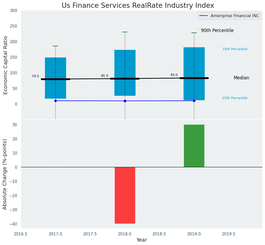Image resolution: width=265 pixels, height=245 pixels.
Task: Click the 75th Percentile annotation text
Action: (x=235, y=49)
